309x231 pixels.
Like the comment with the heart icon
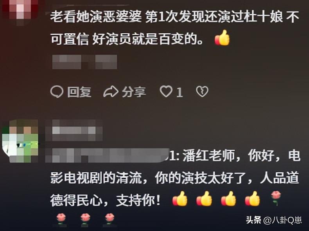pyautogui.click(x=166, y=92)
